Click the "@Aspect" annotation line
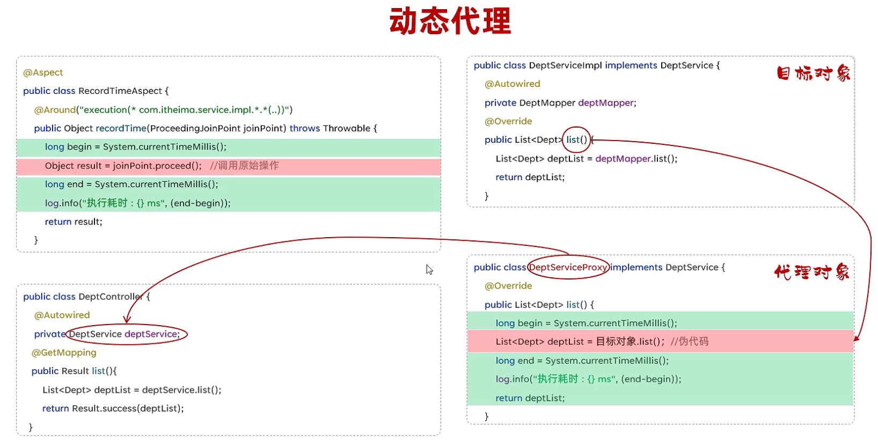Screen dimensions: 878x442 coord(43,72)
